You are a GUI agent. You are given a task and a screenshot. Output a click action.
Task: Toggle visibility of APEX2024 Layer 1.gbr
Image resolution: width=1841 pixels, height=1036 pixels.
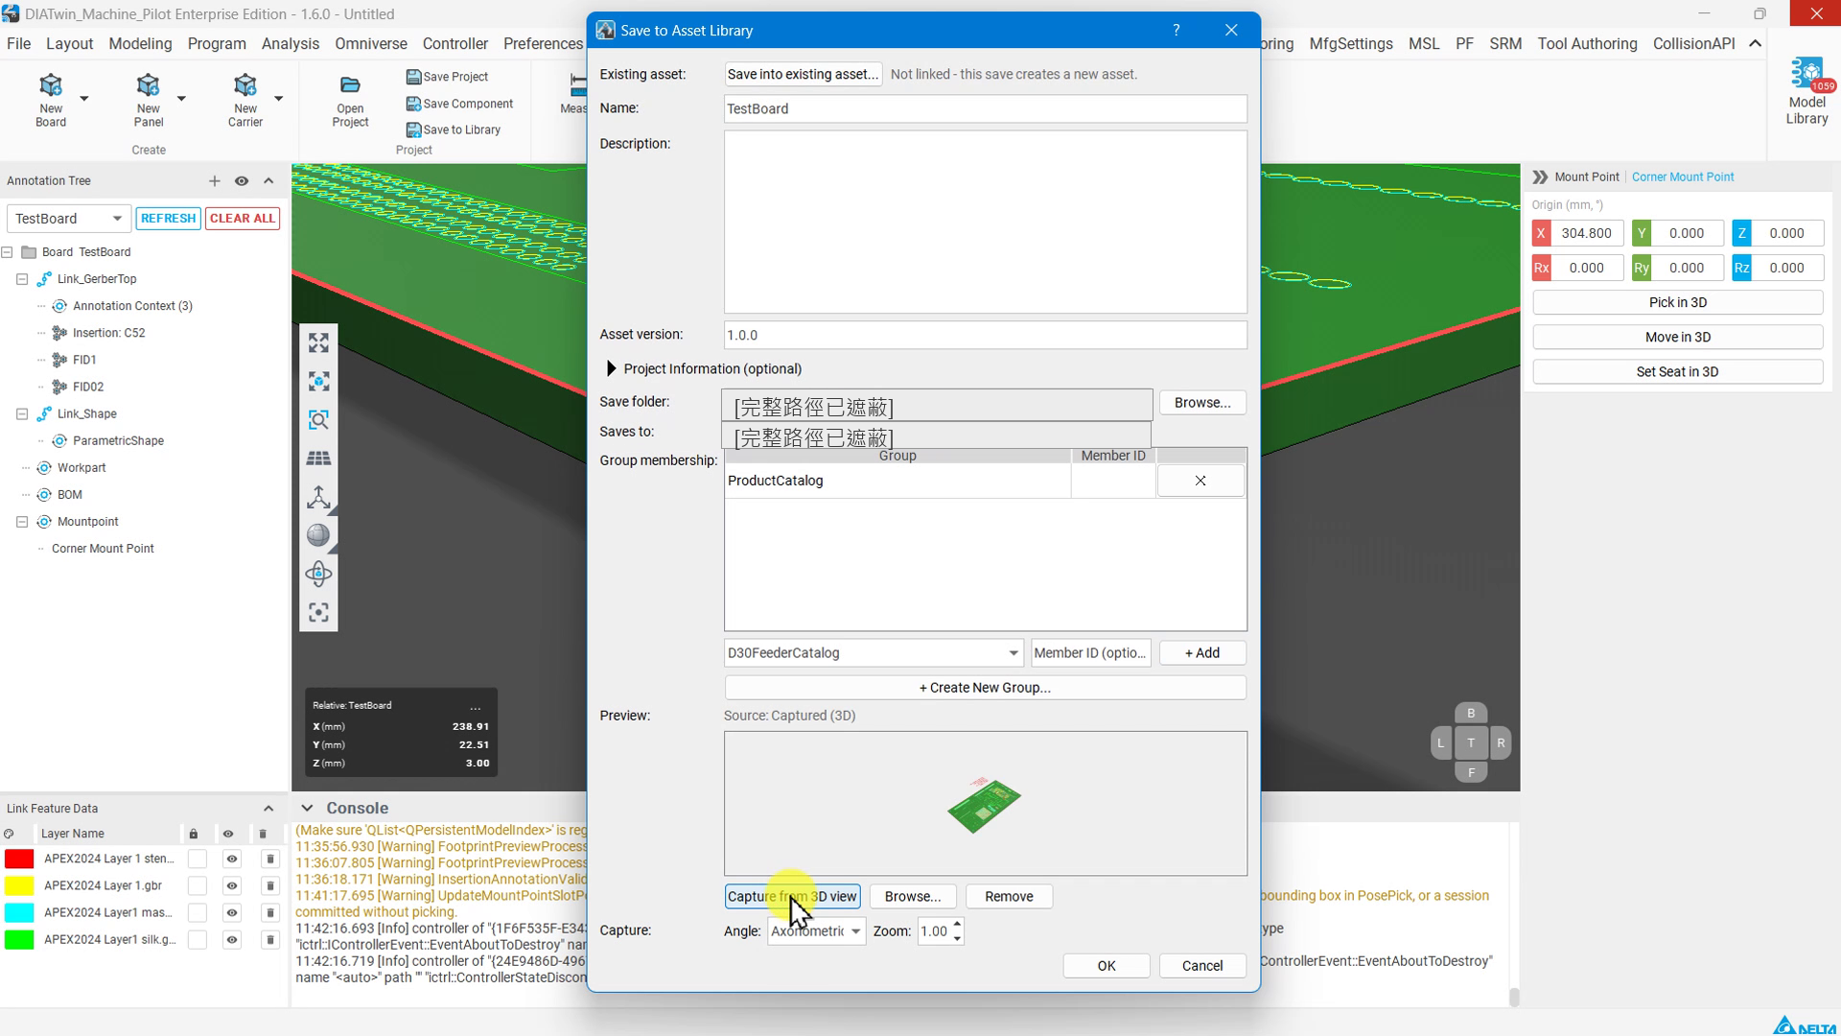pyautogui.click(x=231, y=885)
